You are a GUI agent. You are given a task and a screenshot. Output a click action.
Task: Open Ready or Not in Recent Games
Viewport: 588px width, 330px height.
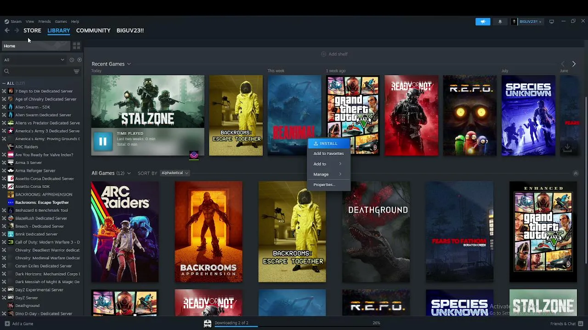(x=411, y=115)
